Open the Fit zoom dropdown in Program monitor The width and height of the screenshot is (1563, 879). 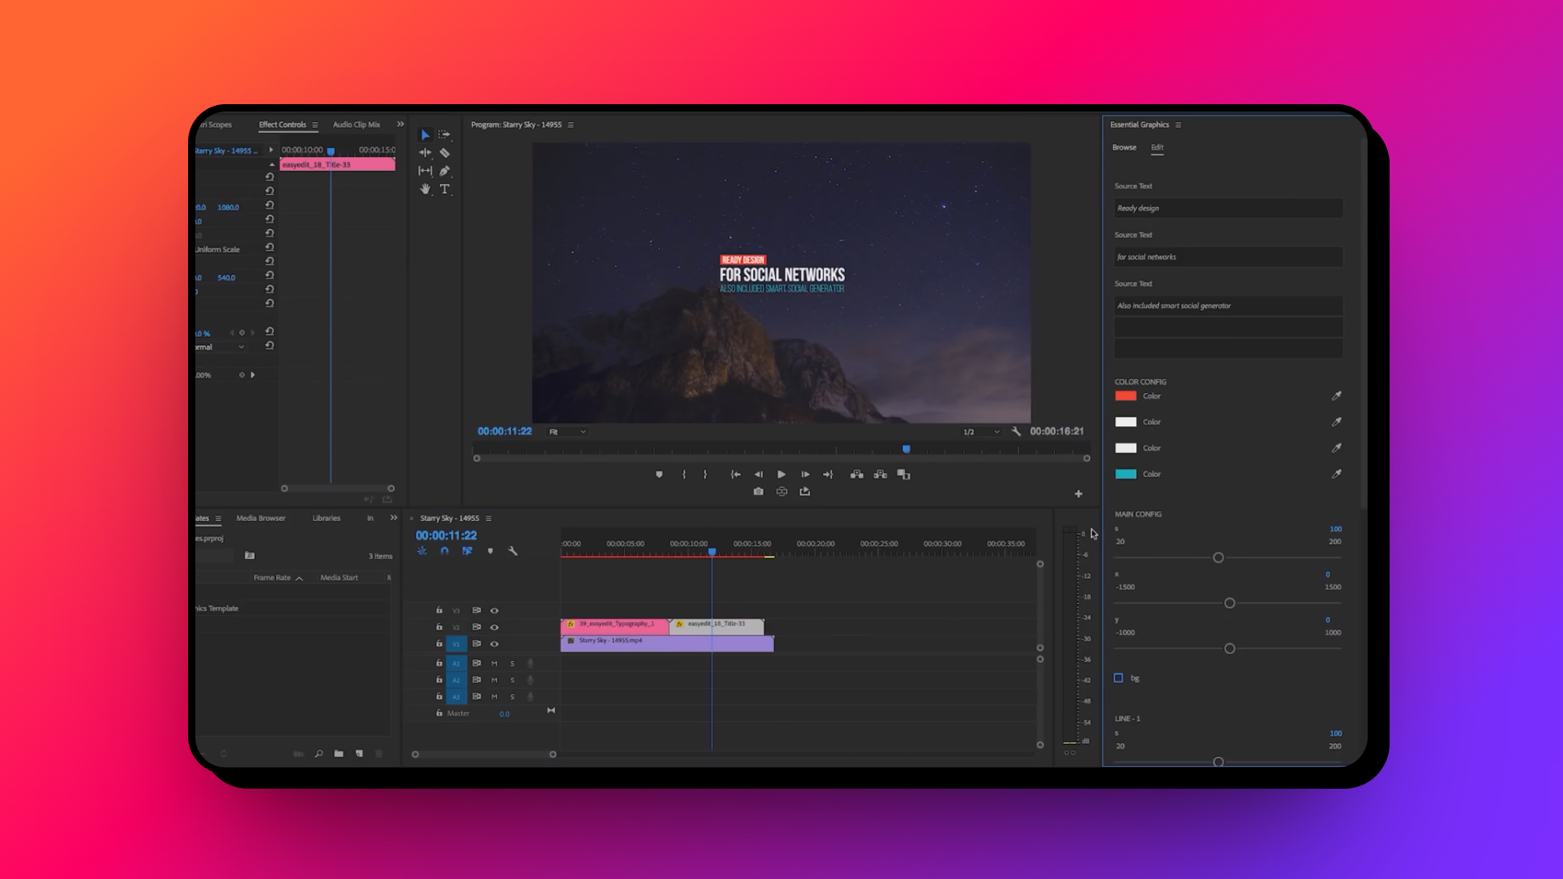coord(566,431)
